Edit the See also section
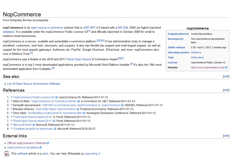The height and width of the screenshot is (166, 233). 226,76
